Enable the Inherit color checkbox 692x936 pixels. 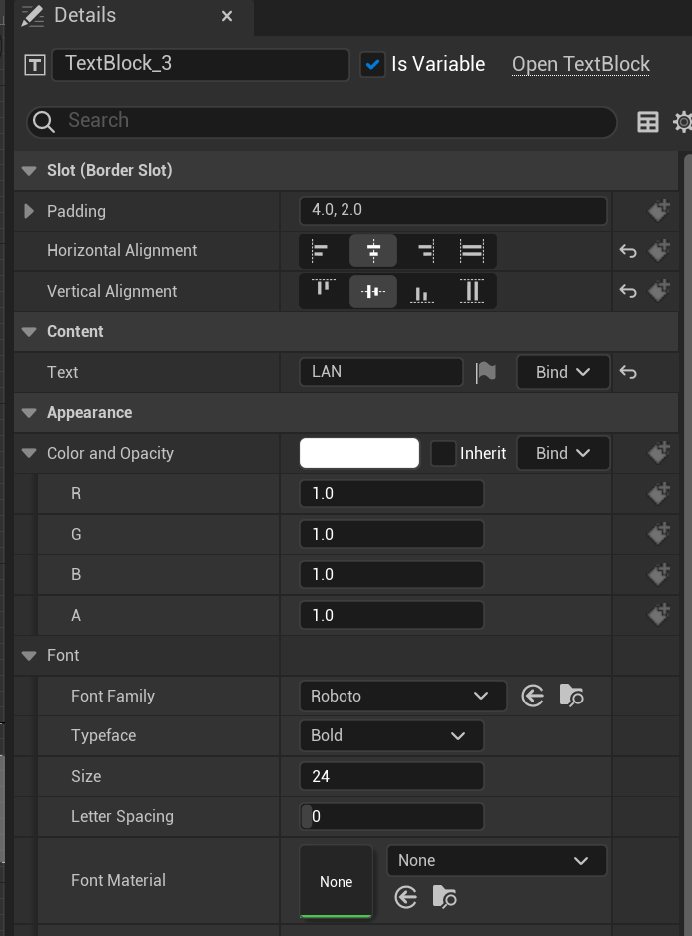point(443,453)
